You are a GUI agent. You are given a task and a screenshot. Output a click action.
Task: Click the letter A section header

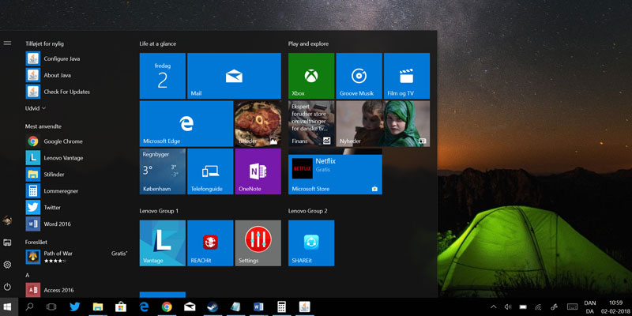click(x=28, y=275)
